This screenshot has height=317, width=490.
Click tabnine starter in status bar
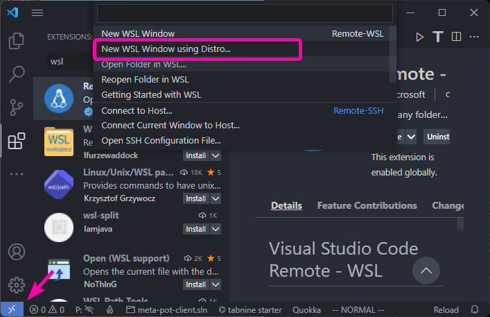pos(250,309)
